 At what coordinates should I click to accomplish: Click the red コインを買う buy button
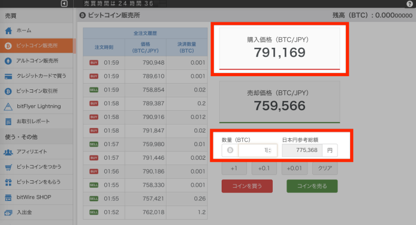pos(247,186)
